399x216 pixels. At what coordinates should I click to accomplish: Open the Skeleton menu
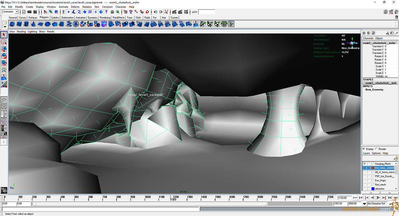(x=87, y=7)
